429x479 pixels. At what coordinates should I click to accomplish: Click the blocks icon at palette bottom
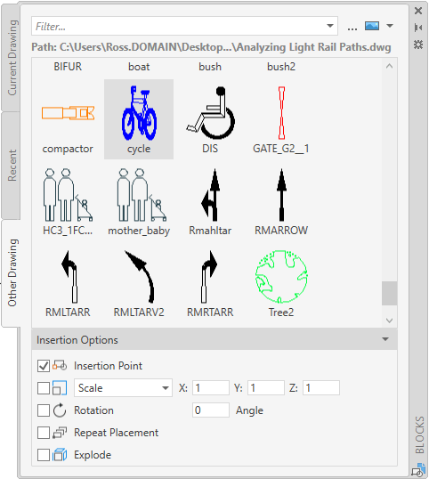tap(418, 470)
